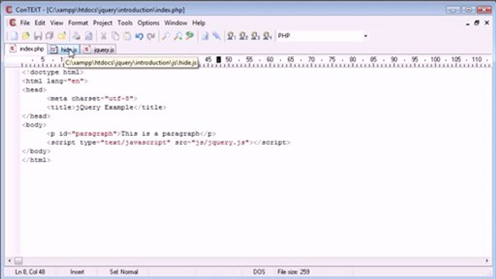Open the Help menu
This screenshot has height=279, width=496.
[x=199, y=23]
